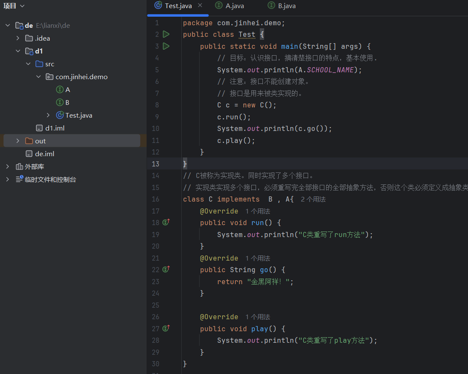Click the src source folder icon
This screenshot has width=468, height=374.
click(39, 64)
